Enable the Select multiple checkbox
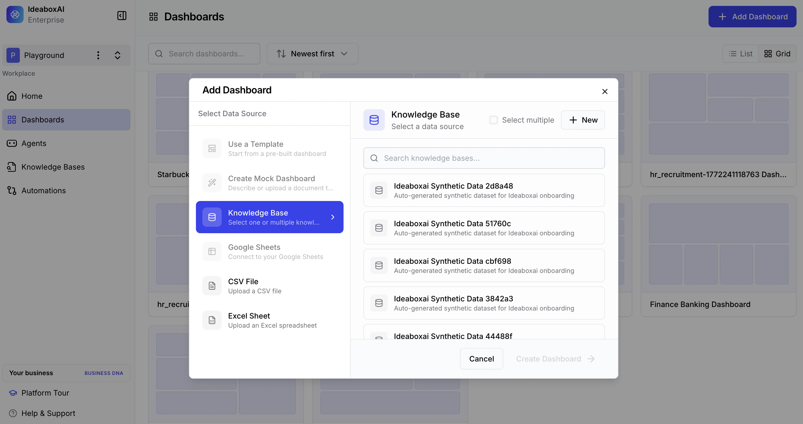 coord(493,120)
